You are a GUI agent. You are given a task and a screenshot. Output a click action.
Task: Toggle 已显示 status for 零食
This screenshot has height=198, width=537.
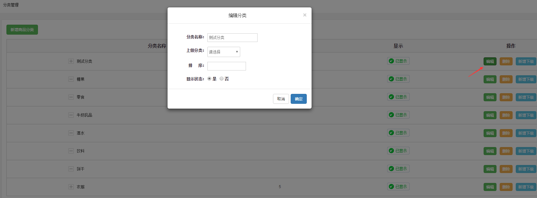pyautogui.click(x=398, y=97)
